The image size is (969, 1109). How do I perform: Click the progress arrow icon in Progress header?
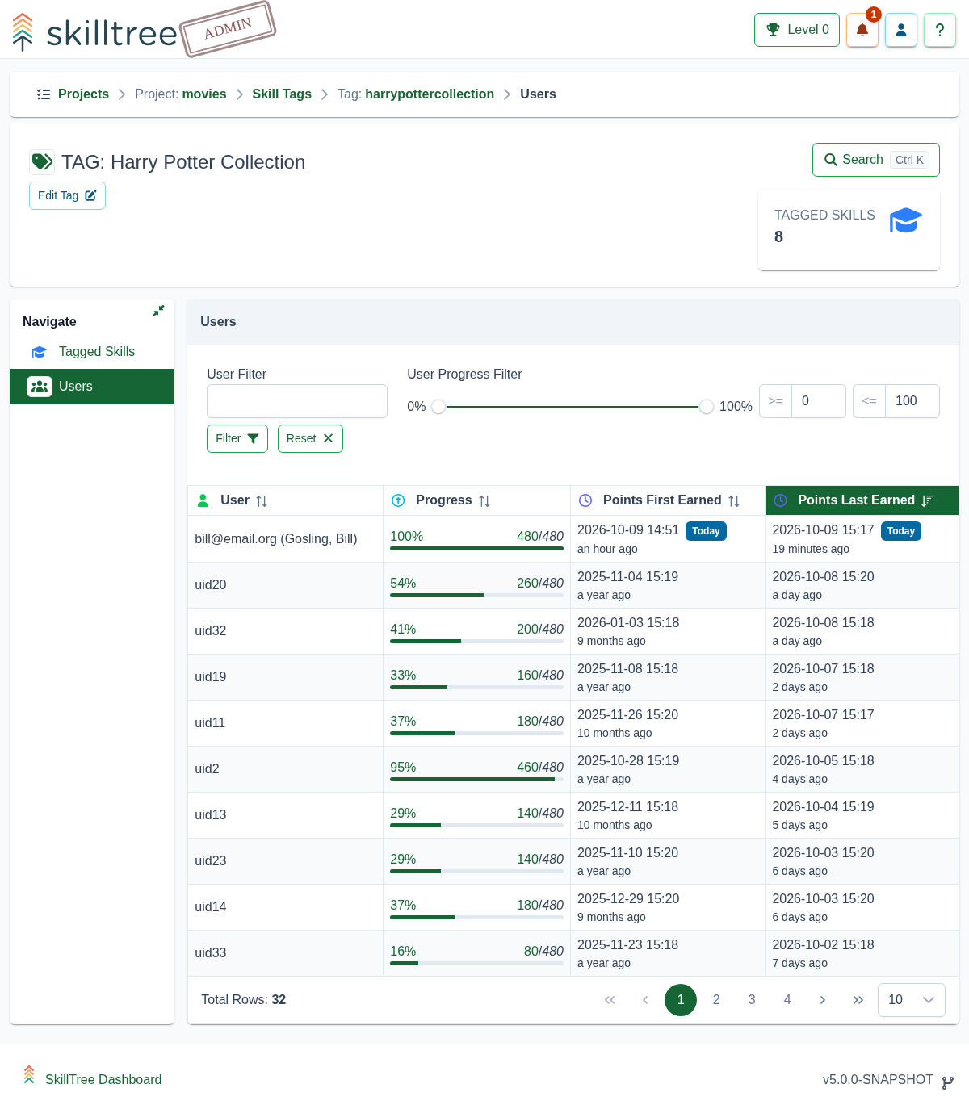pos(398,500)
